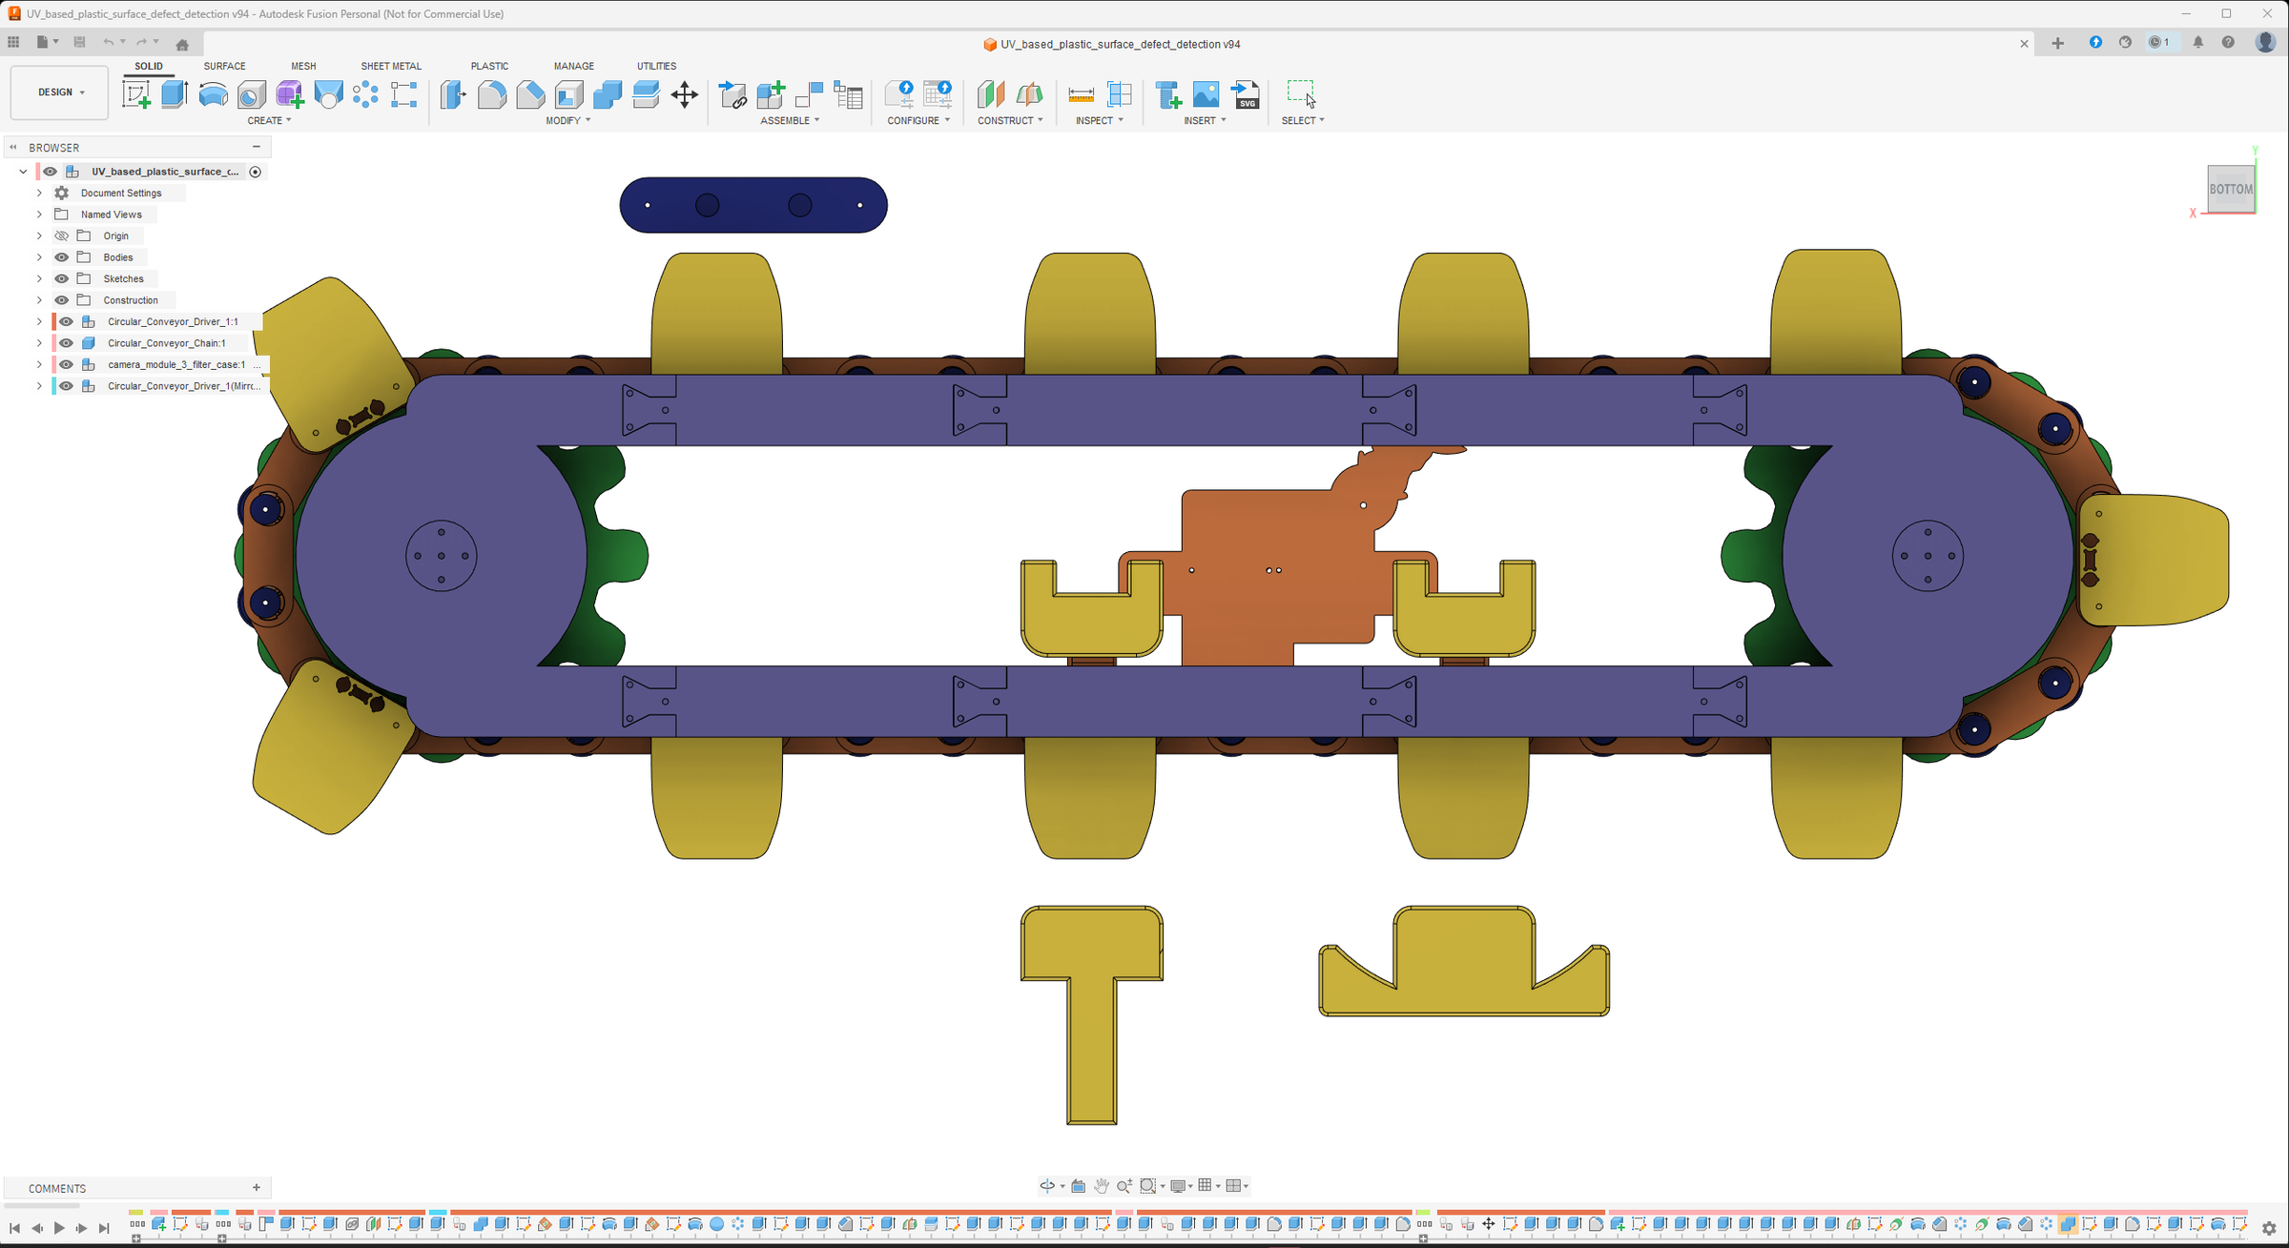The width and height of the screenshot is (2289, 1248).
Task: Select the Revolve tool
Action: click(x=213, y=94)
